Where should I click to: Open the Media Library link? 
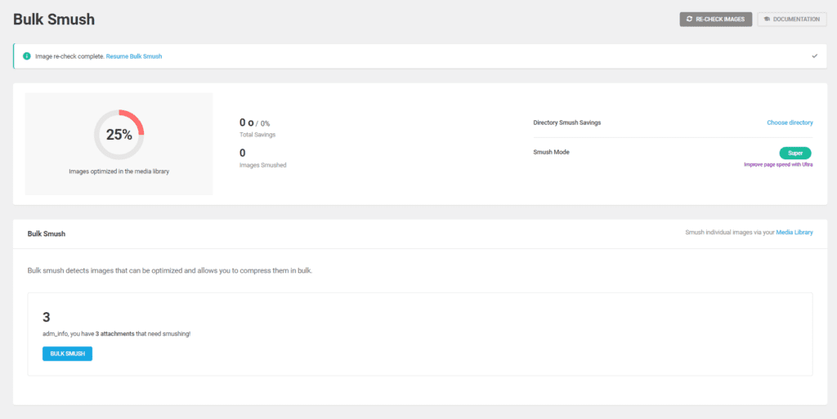(x=794, y=233)
